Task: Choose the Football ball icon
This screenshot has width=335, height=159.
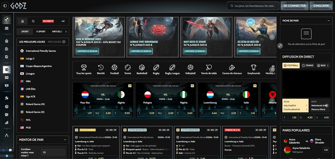Action: pos(115,67)
